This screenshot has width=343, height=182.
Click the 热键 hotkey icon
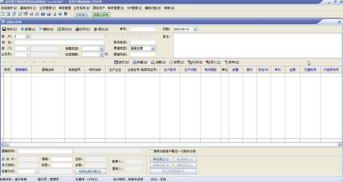135,62
